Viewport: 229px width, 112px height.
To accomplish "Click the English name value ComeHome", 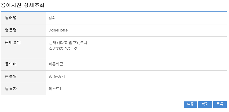I will (58, 30).
